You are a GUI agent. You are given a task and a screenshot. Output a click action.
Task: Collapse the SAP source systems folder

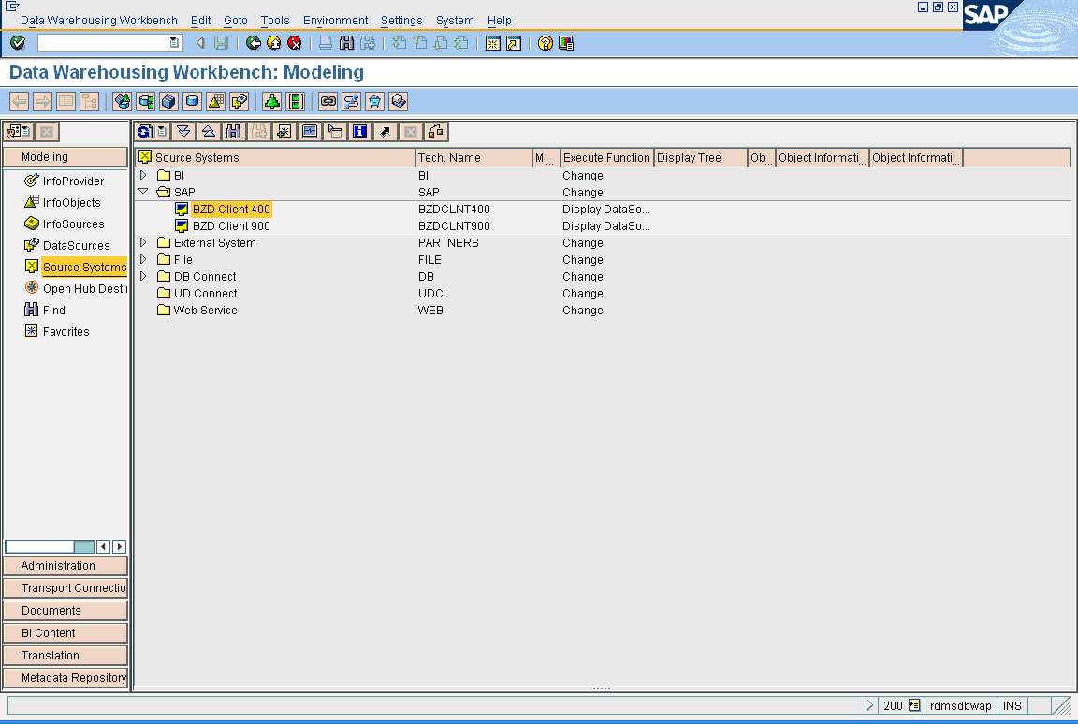point(141,191)
